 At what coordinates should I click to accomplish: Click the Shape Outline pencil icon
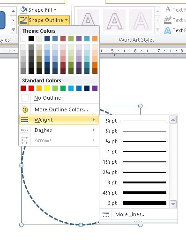click(23, 20)
